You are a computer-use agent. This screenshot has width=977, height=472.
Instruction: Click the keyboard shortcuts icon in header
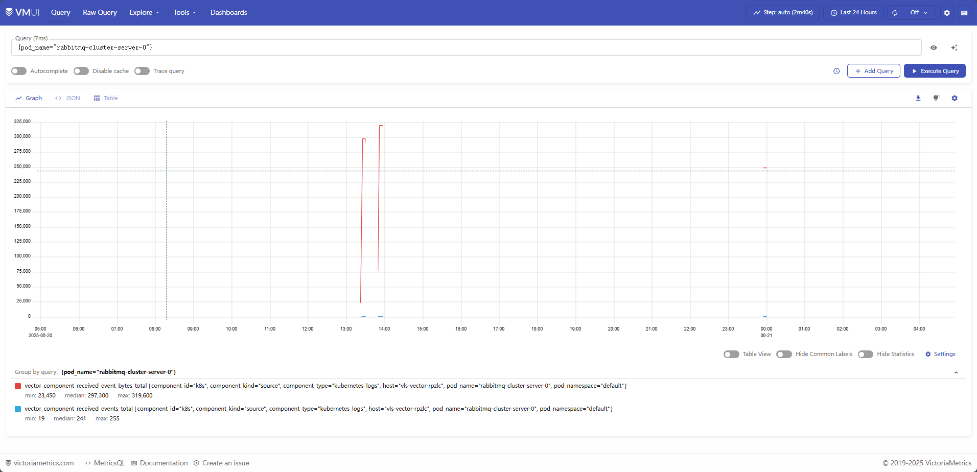965,12
